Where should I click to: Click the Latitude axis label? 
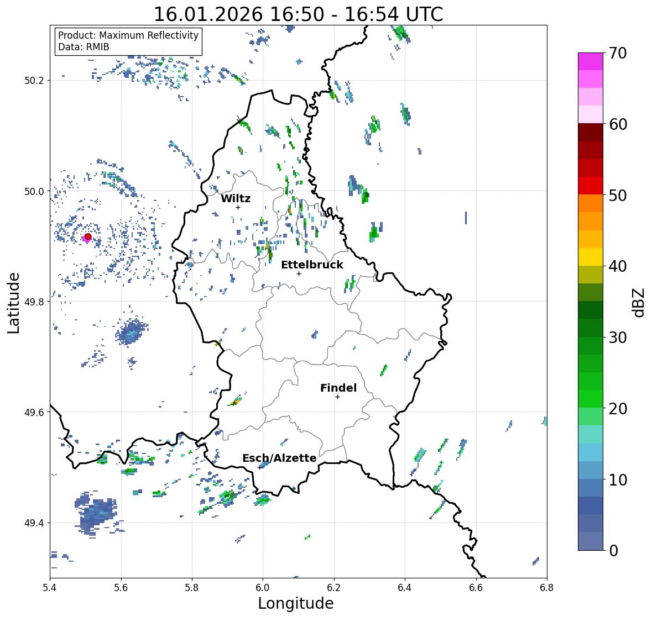(x=13, y=303)
